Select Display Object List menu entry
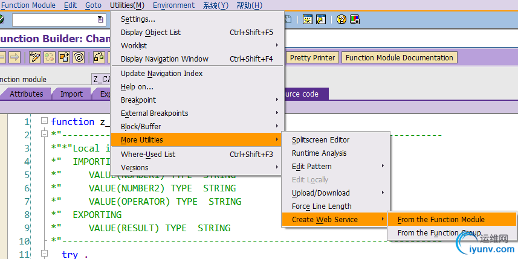The height and width of the screenshot is (259, 518). [x=197, y=33]
